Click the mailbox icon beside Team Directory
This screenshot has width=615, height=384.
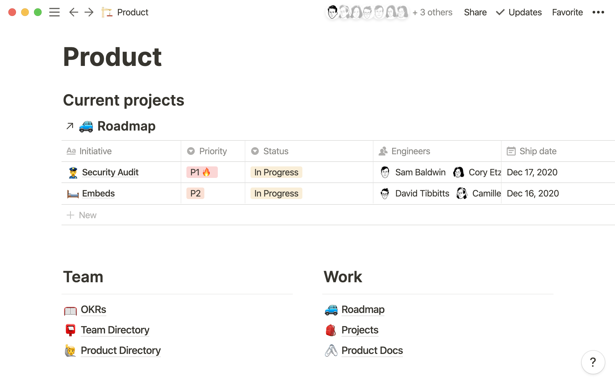71,330
